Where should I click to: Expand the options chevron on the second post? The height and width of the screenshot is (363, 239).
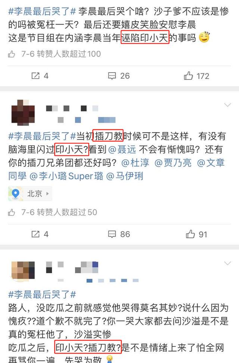pos(227,105)
